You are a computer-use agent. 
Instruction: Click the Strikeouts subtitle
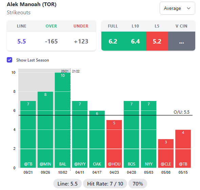tap(19, 12)
